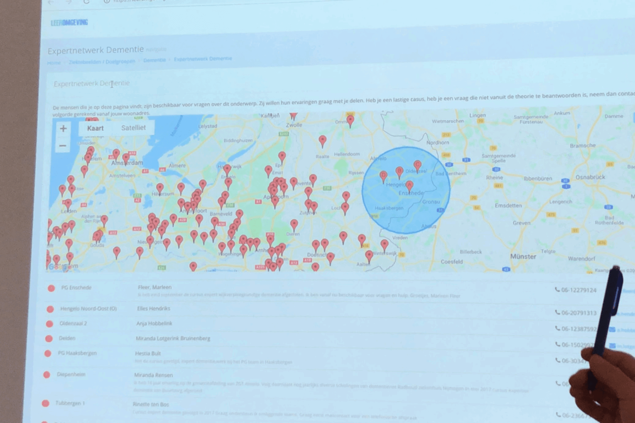Click location label Delden

point(67,338)
